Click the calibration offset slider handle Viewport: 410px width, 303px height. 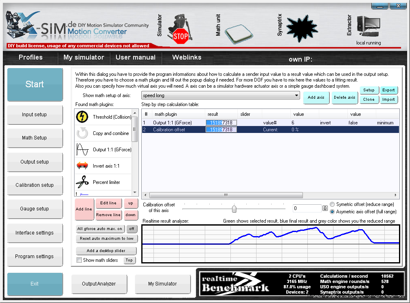[x=234, y=209]
